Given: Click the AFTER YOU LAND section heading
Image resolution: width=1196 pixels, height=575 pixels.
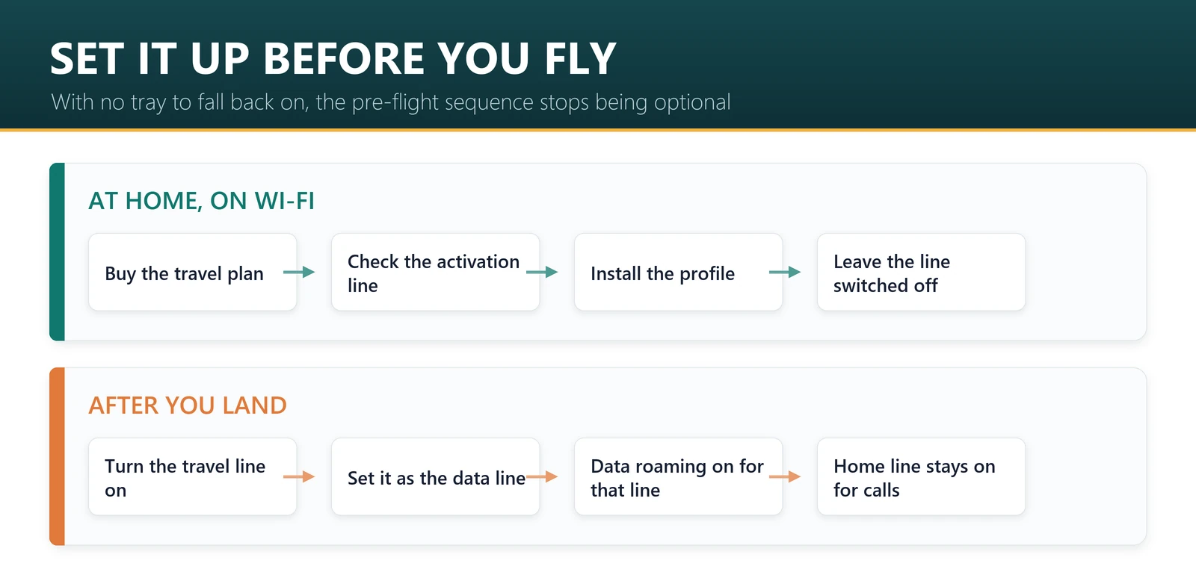Looking at the screenshot, I should pos(188,405).
